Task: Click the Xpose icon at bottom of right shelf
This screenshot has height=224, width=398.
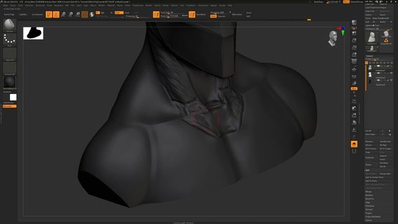Action: pyautogui.click(x=354, y=151)
